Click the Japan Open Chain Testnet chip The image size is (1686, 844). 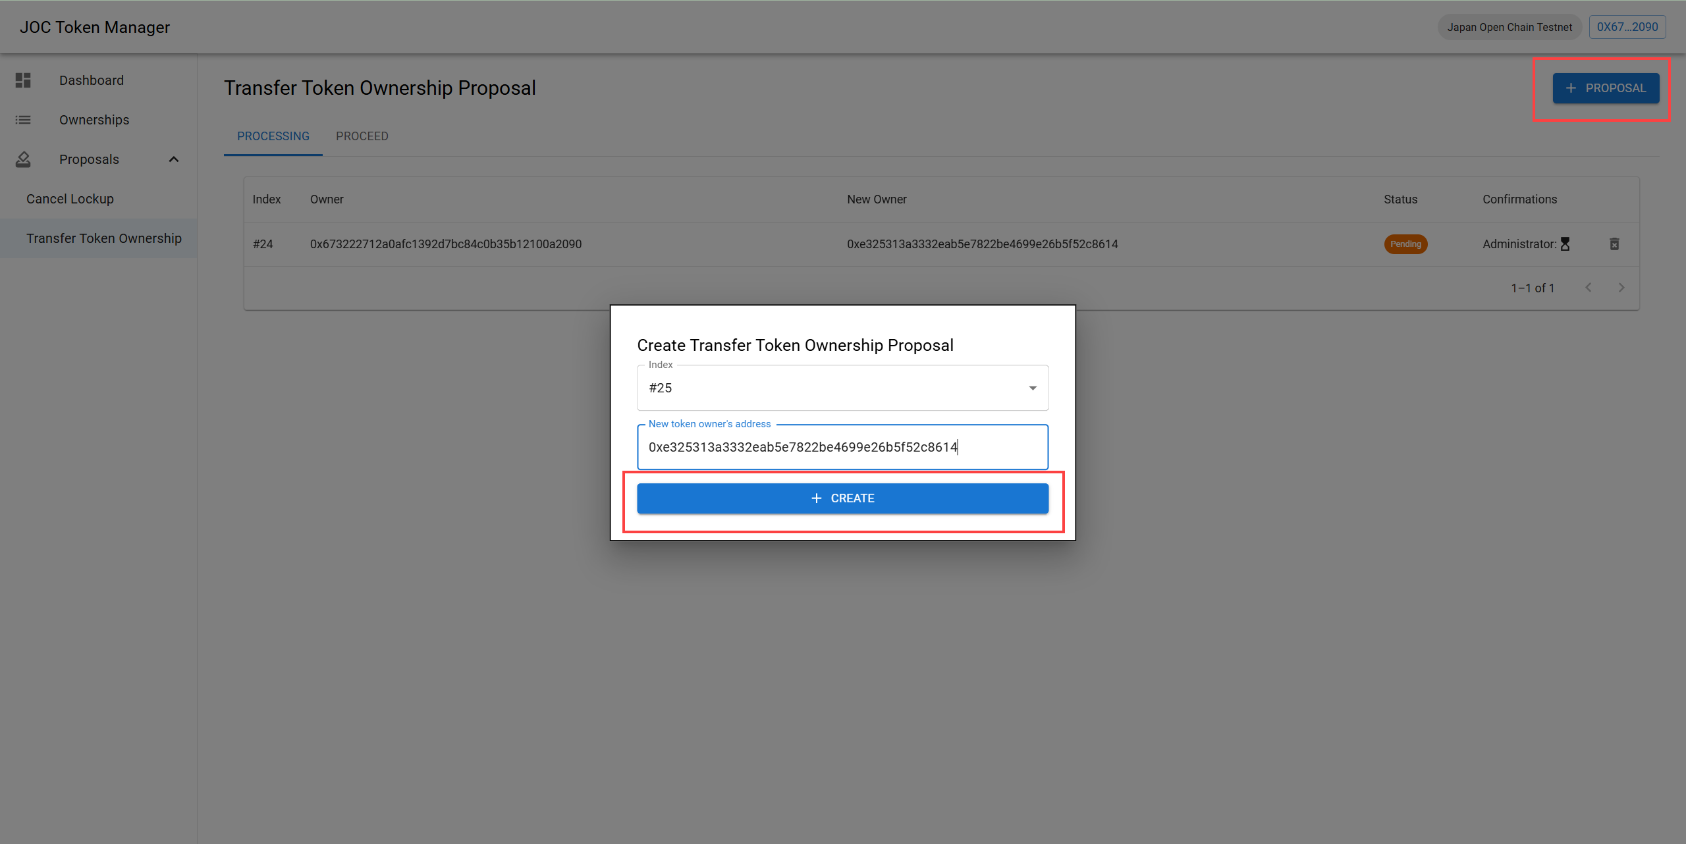(x=1509, y=27)
